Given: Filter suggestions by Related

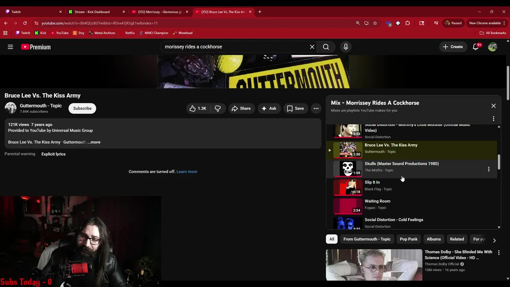Looking at the screenshot, I should pyautogui.click(x=457, y=239).
